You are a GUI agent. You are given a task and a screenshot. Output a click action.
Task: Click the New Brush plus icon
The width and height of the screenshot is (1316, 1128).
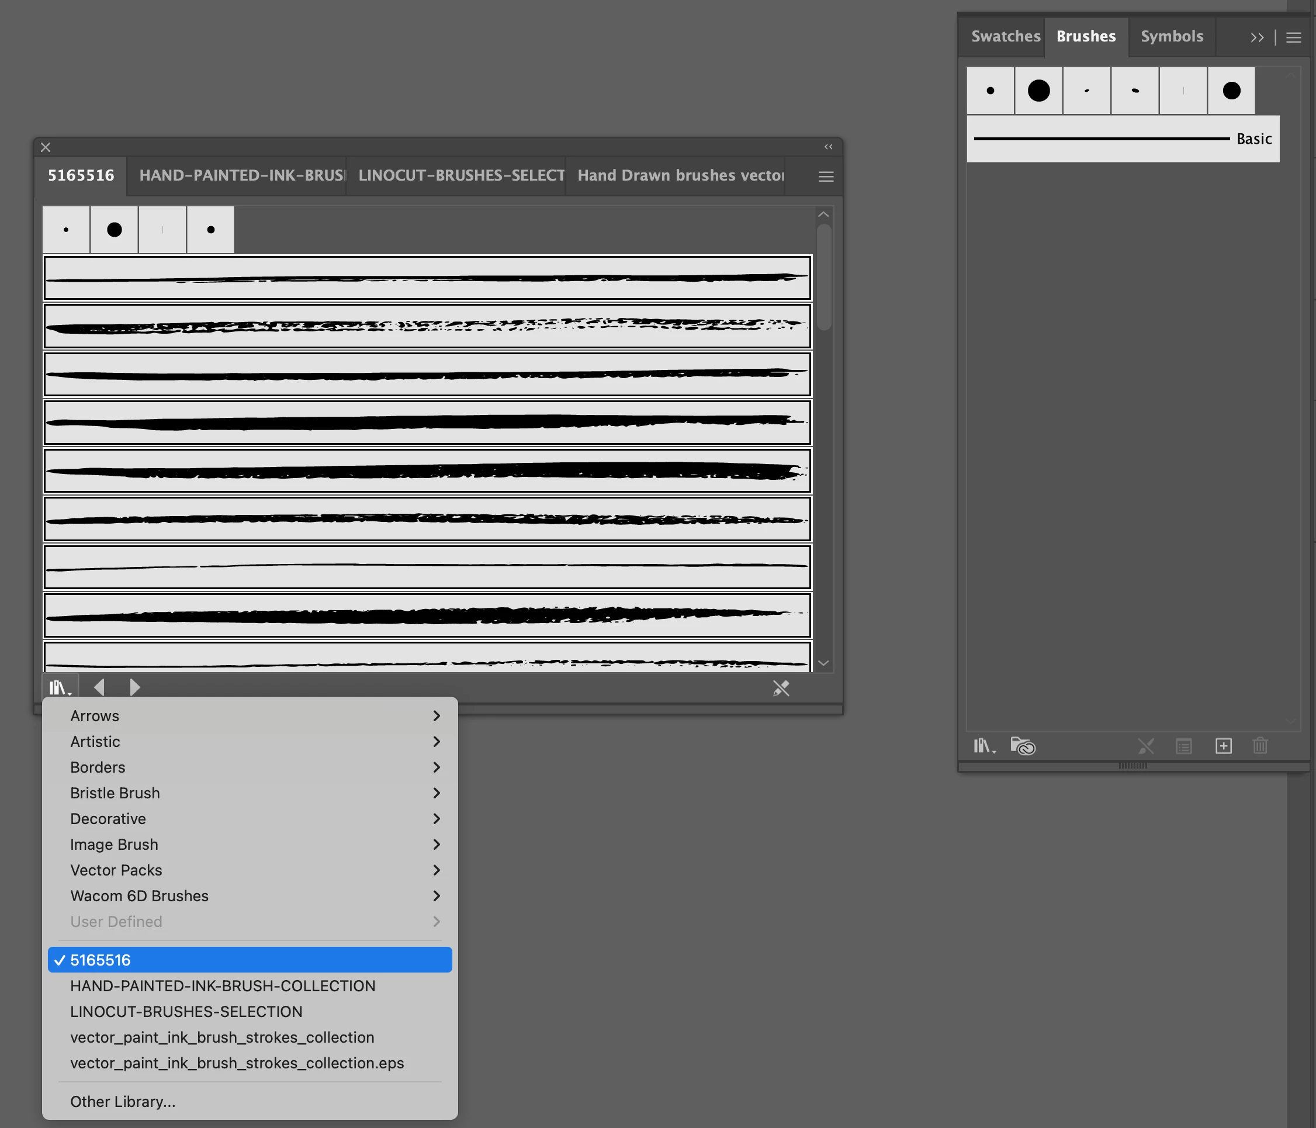coord(1223,746)
